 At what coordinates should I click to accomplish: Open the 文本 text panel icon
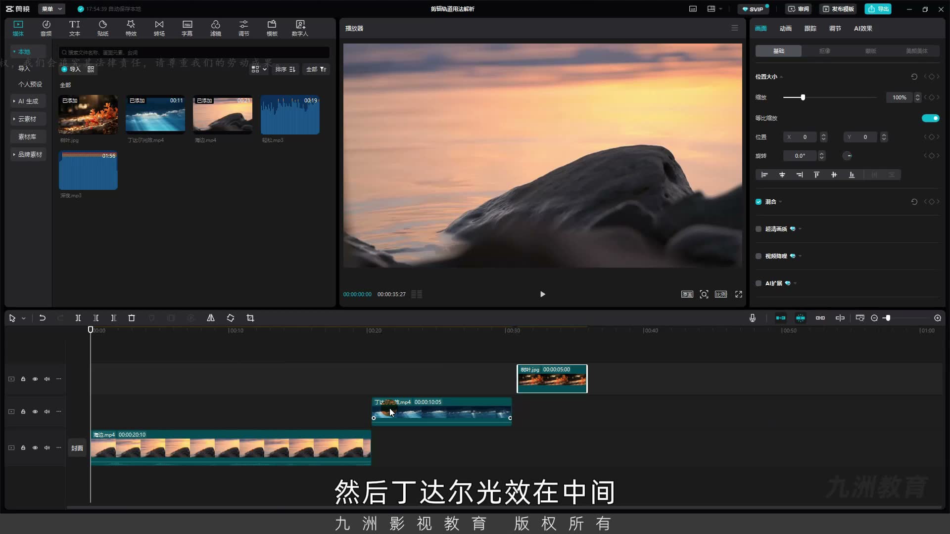click(x=74, y=28)
